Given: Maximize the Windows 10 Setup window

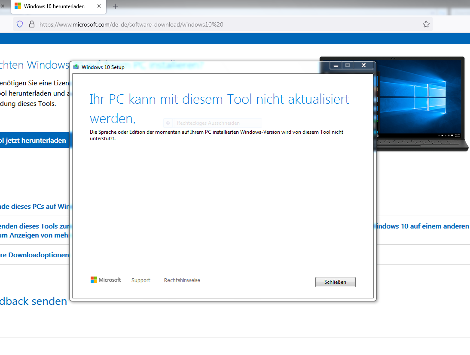Looking at the screenshot, I should [x=348, y=66].
